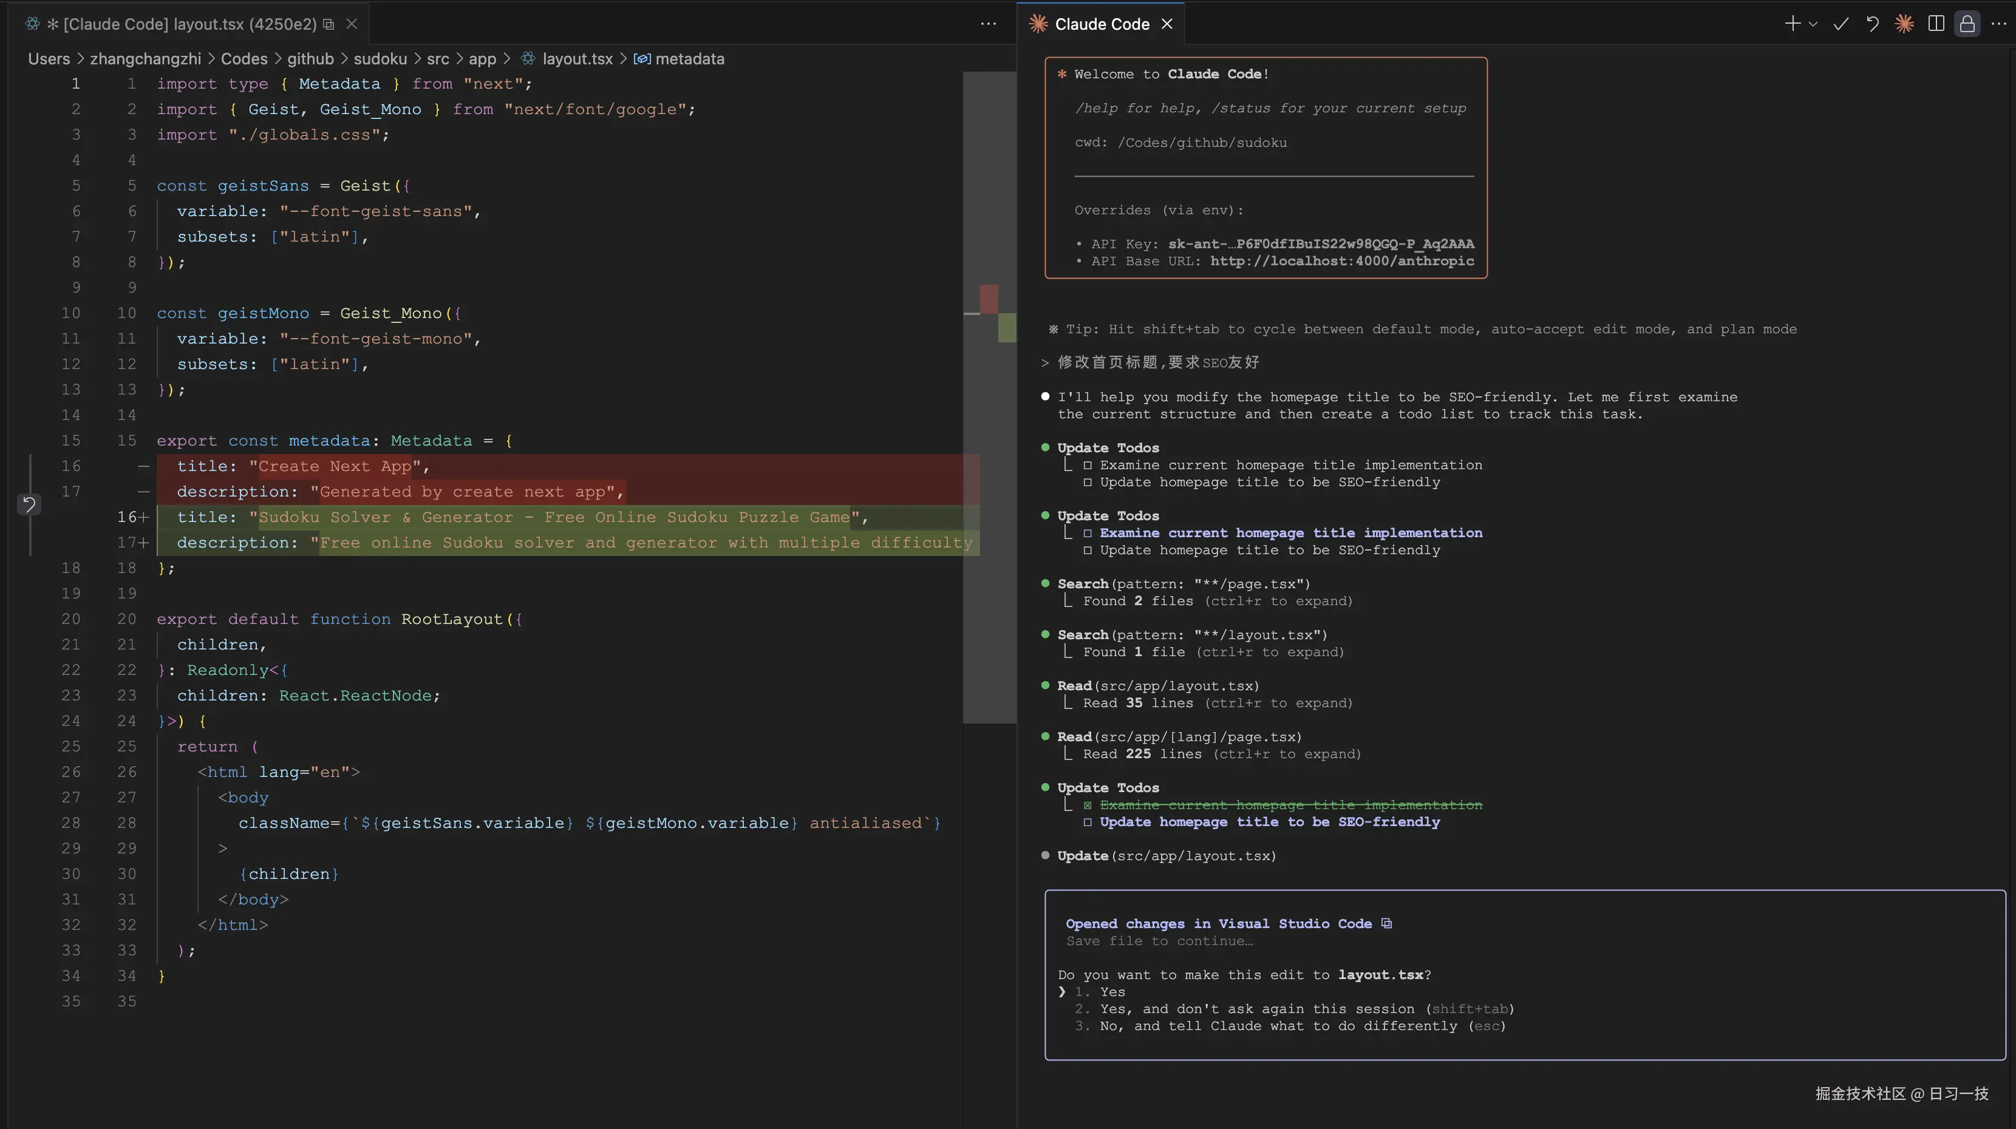Click the minimap to jump in the file
Screen dimensions: 2016x1129
[x=989, y=391]
